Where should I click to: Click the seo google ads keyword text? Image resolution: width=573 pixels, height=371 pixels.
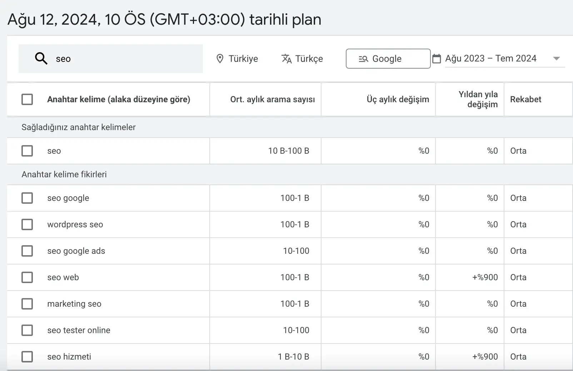tap(76, 251)
